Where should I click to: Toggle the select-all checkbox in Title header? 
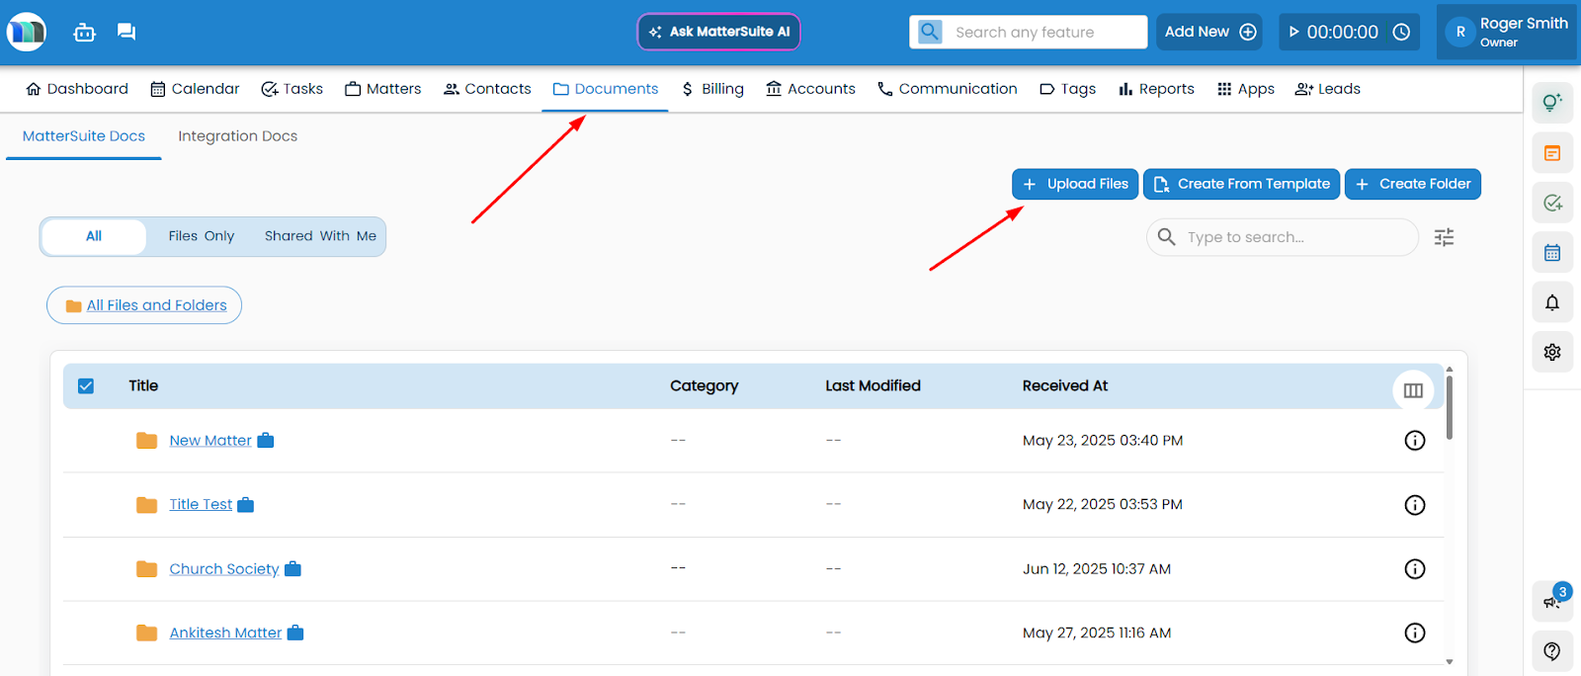86,386
